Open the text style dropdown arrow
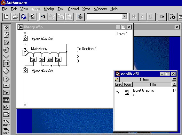This screenshot has width=182, height=135. pyautogui.click(x=124, y=17)
